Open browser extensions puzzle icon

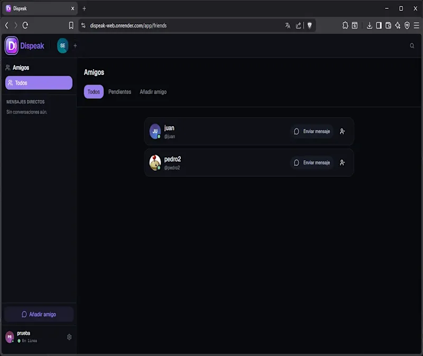pyautogui.click(x=345, y=25)
